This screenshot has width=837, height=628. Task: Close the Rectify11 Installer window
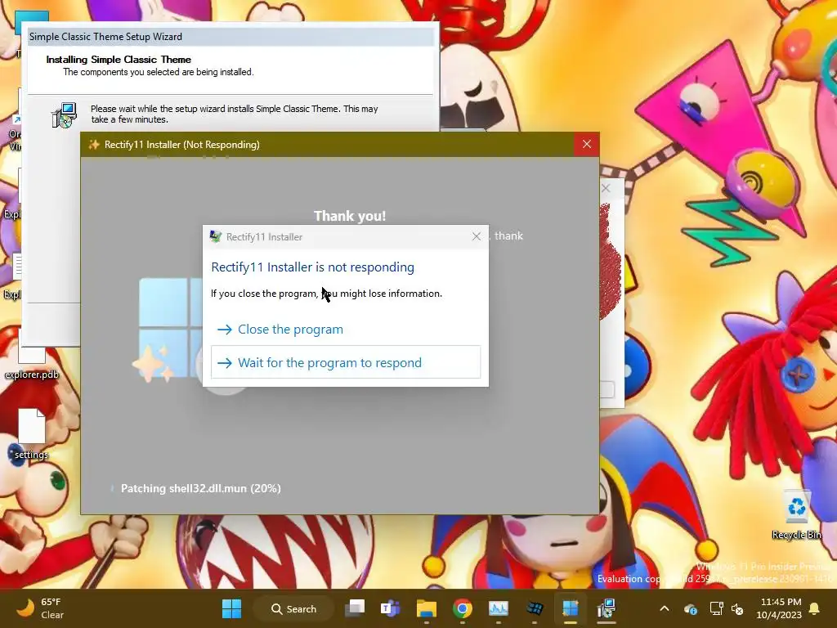pyautogui.click(x=587, y=144)
